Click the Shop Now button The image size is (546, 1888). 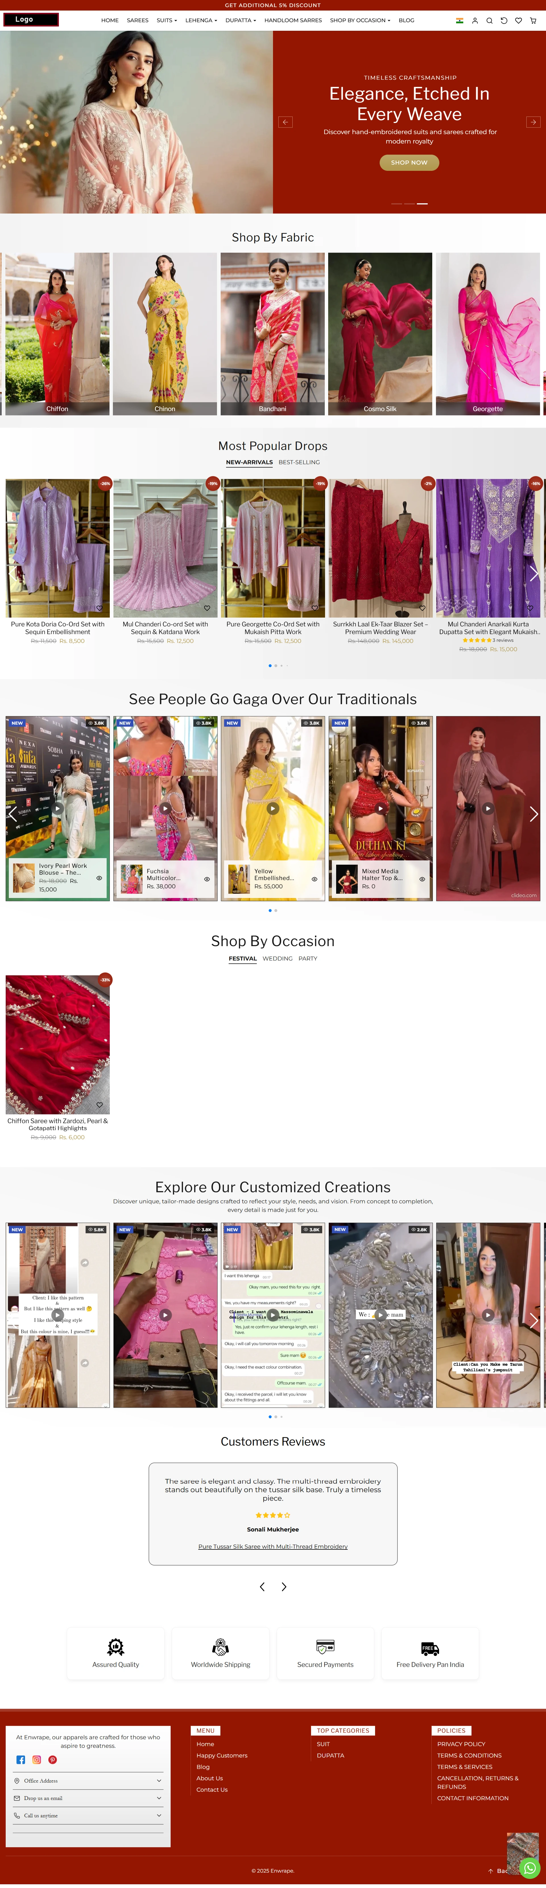click(409, 163)
